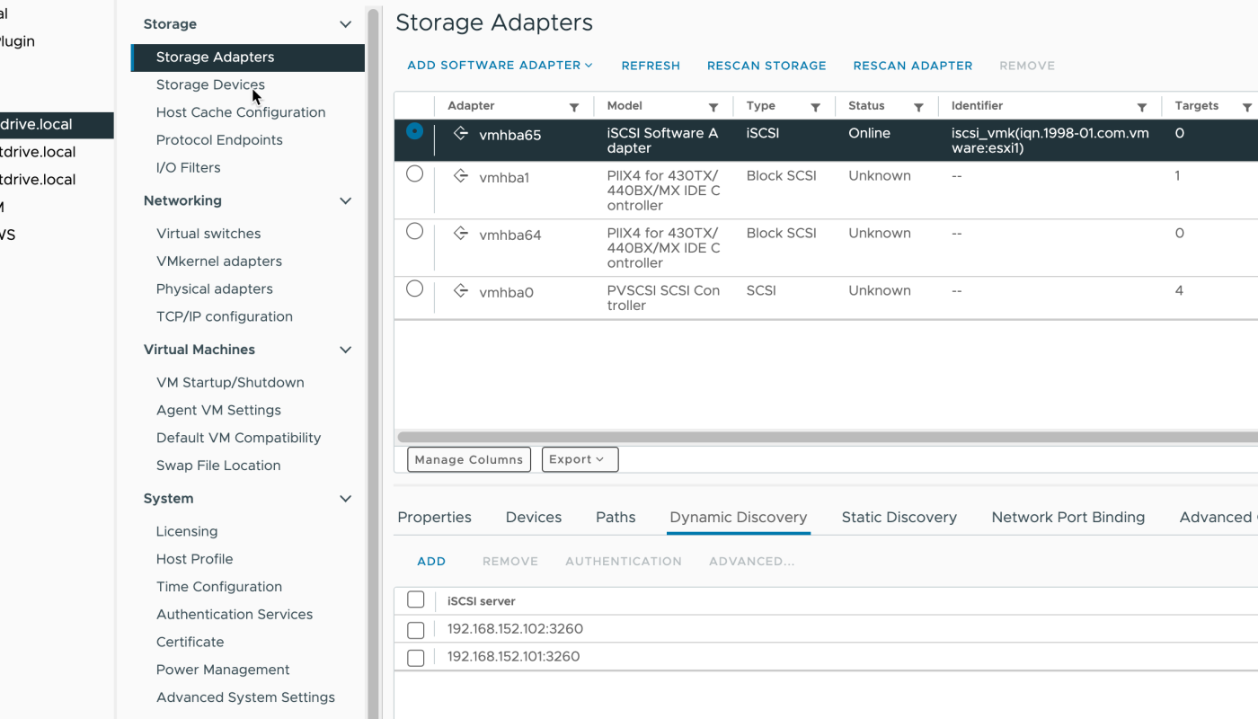Open the Add Software Adapter dropdown
The height and width of the screenshot is (719, 1258).
[x=500, y=66]
